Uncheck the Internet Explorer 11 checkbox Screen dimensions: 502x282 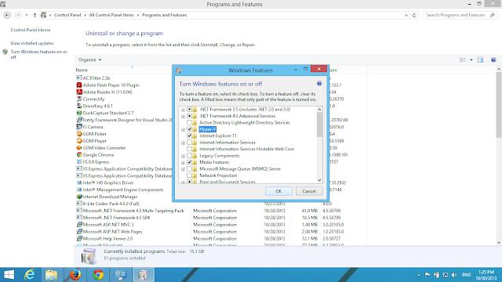click(x=189, y=136)
